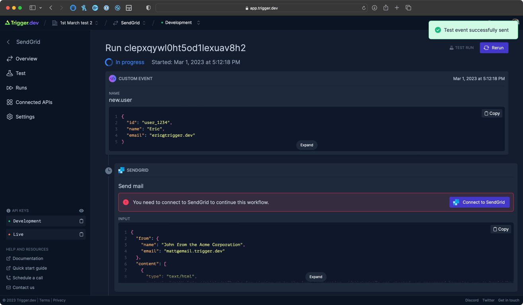
Task: Open the Honey extension icon
Action: click(x=84, y=8)
